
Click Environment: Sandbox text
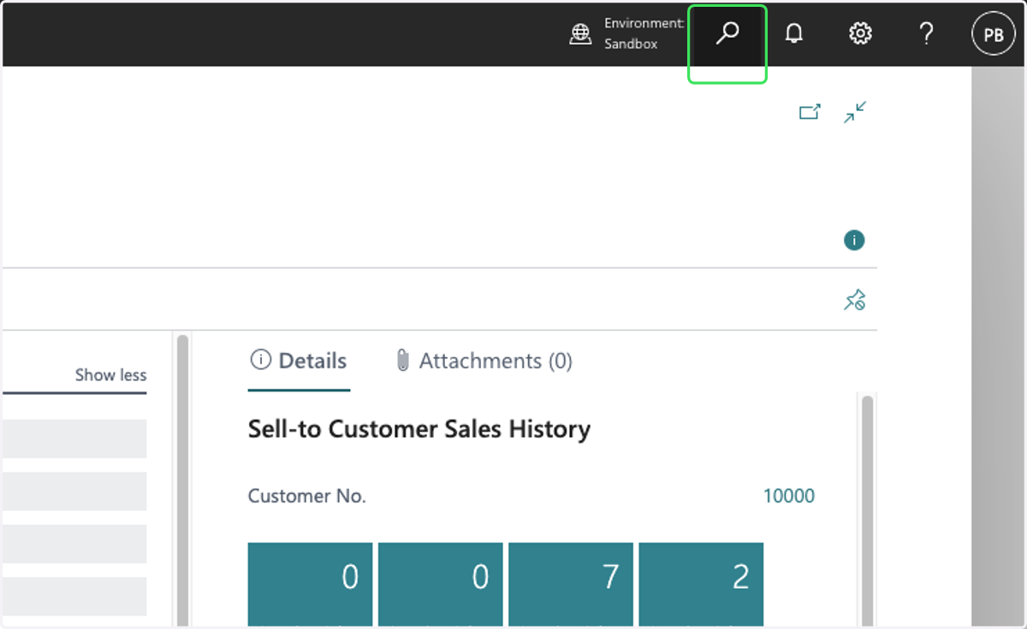click(x=644, y=33)
